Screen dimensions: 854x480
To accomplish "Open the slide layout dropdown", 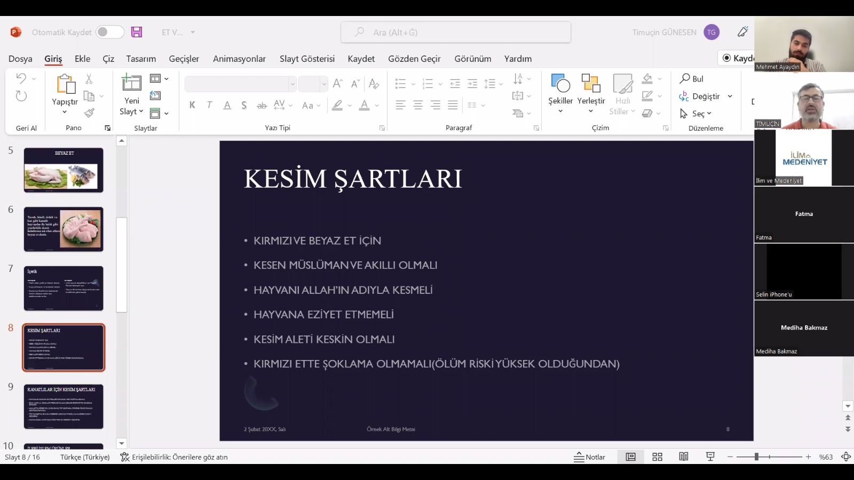I will [159, 78].
